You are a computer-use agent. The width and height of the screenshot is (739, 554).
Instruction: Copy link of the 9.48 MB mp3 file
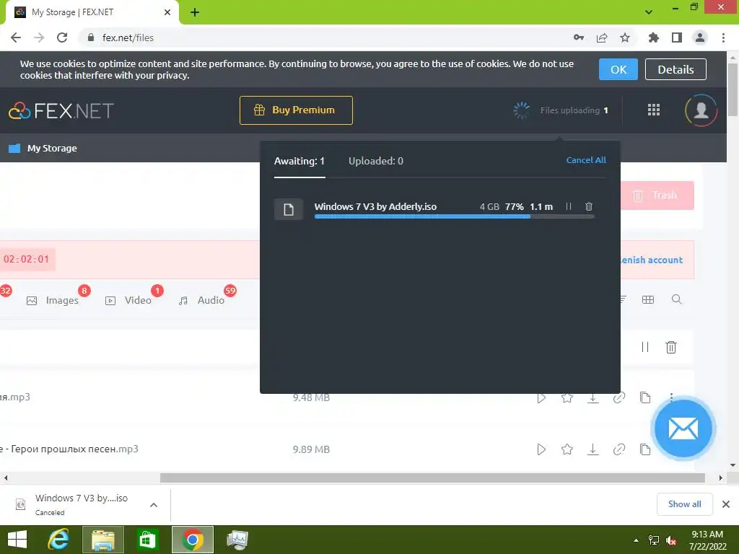click(x=618, y=397)
